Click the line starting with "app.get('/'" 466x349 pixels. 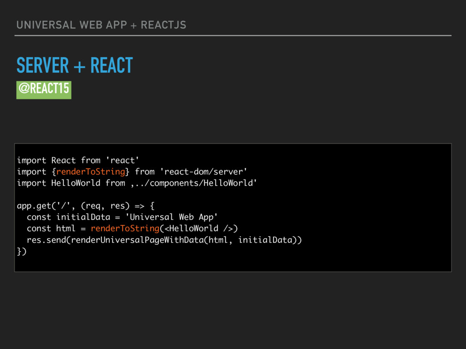86,206
